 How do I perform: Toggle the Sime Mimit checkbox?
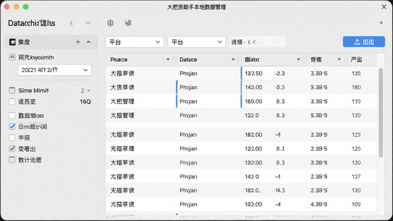point(12,91)
